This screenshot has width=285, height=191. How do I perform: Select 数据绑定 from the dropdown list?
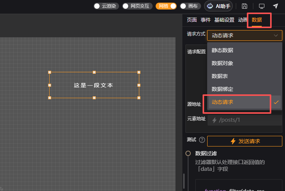245,89
